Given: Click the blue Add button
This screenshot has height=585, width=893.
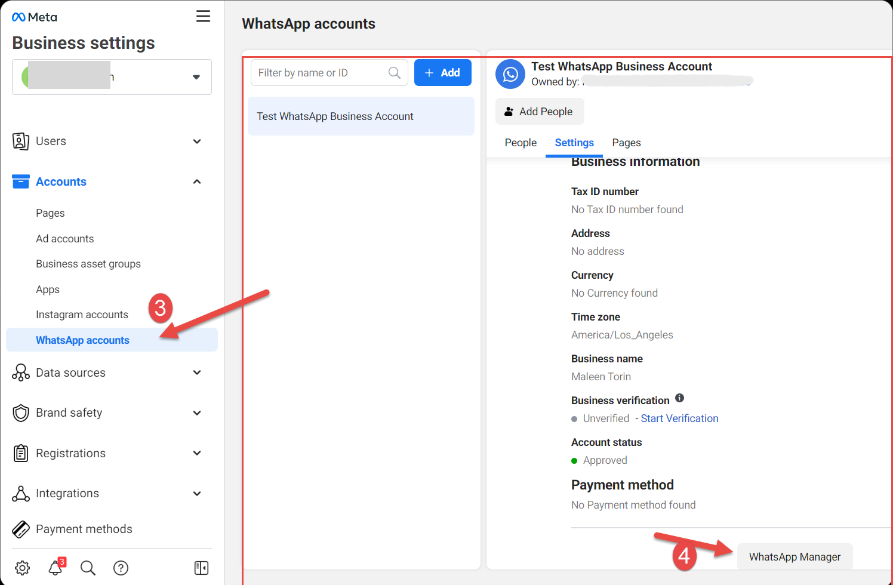Looking at the screenshot, I should (x=442, y=73).
